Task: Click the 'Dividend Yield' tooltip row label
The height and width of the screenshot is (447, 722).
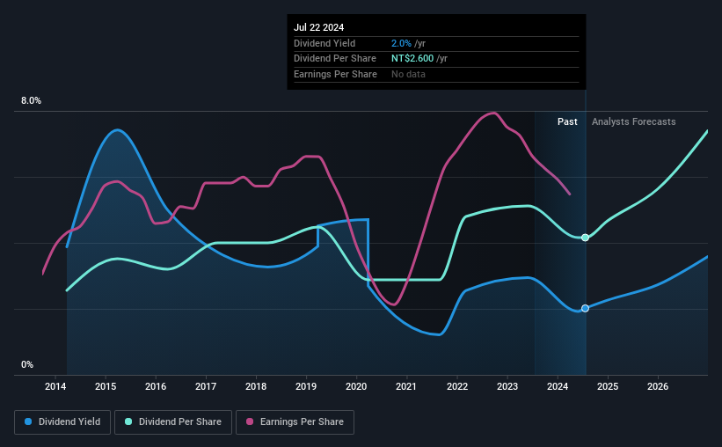Action: coord(325,43)
